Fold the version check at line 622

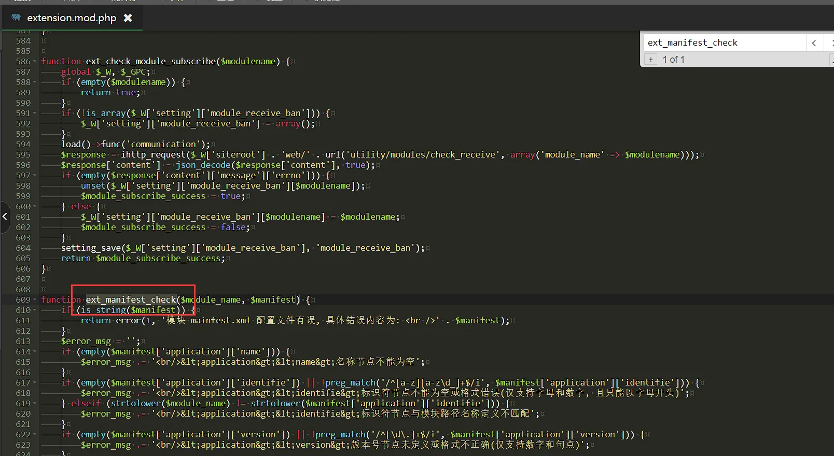click(x=35, y=434)
